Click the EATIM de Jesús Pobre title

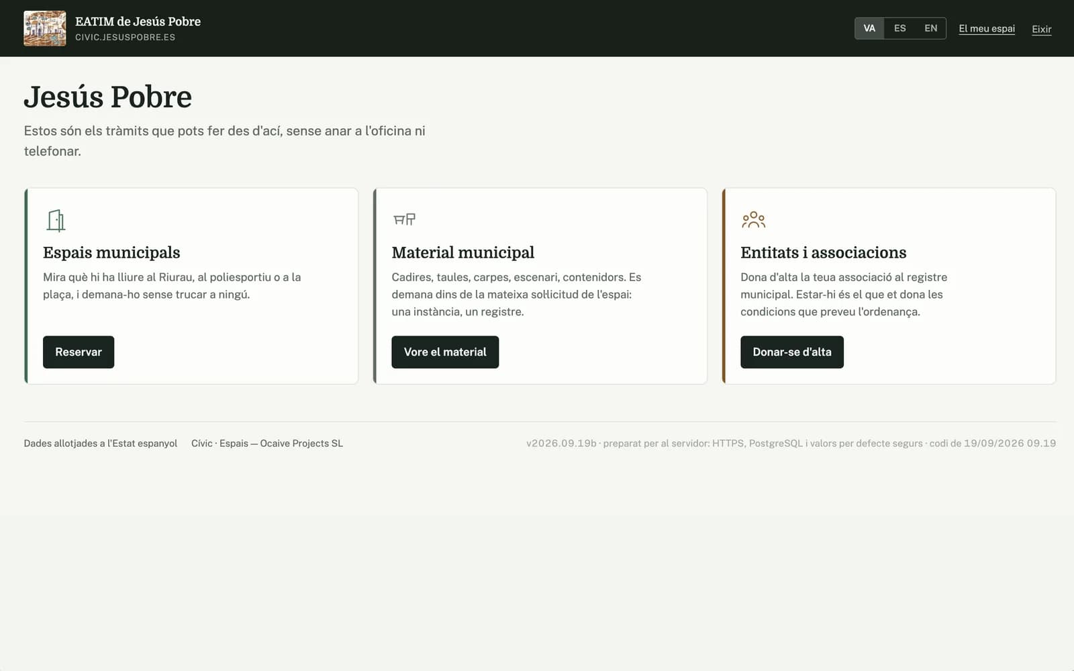pos(138,21)
